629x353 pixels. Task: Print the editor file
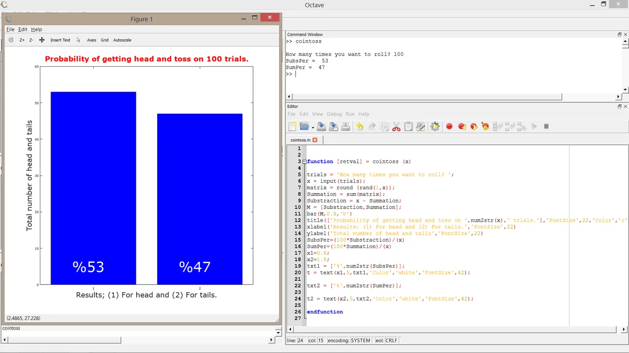345,126
